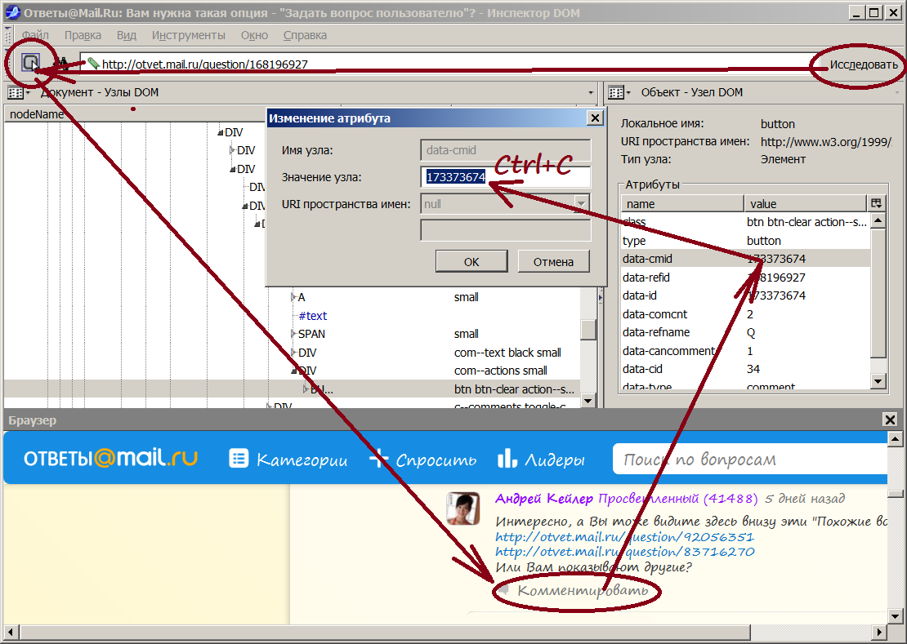Click the Категории icon on Mail.ru header

pyautogui.click(x=239, y=459)
